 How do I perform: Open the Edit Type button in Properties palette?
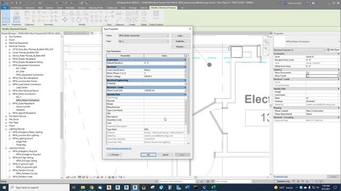click(x=332, y=50)
